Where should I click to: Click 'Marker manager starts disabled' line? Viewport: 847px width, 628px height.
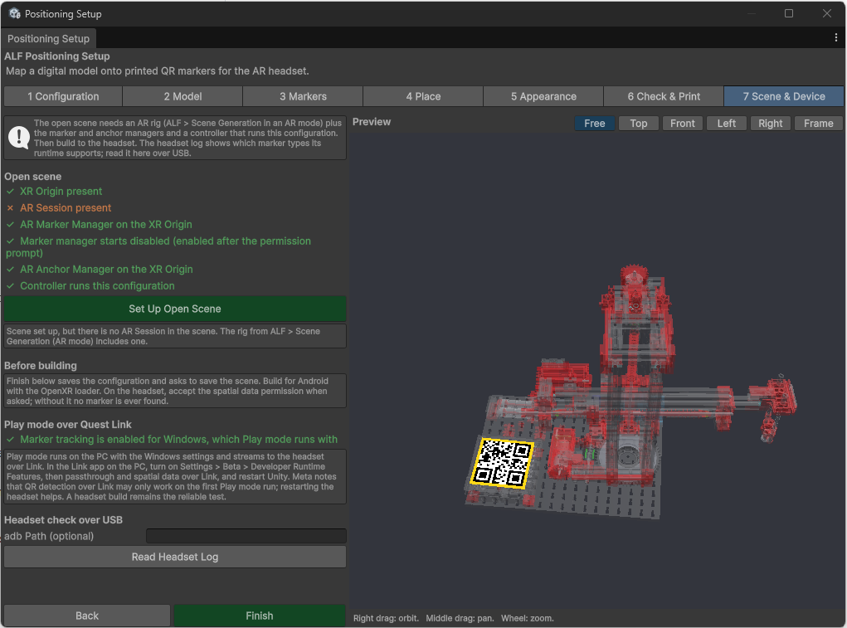tap(158, 246)
